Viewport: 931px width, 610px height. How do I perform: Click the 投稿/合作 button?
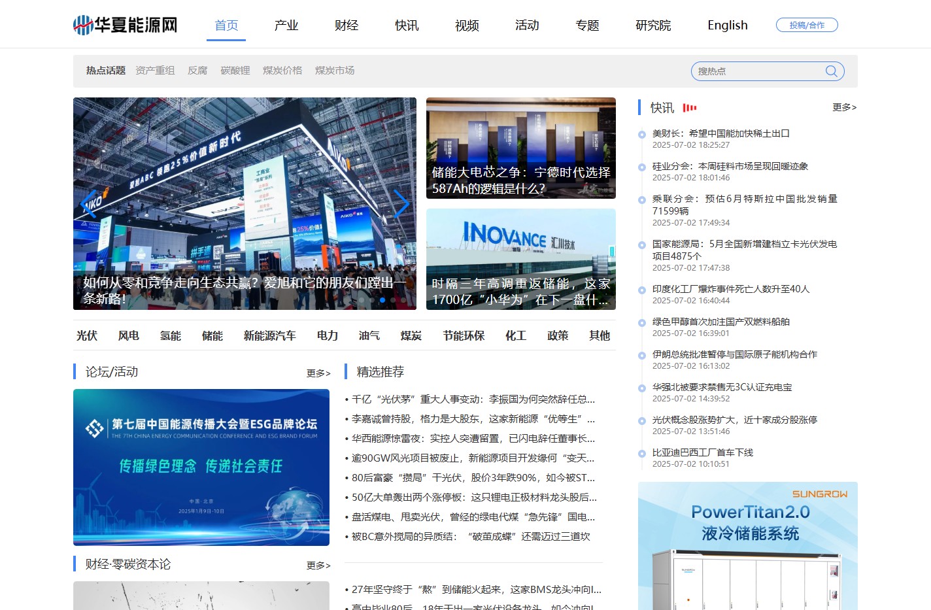tap(807, 25)
